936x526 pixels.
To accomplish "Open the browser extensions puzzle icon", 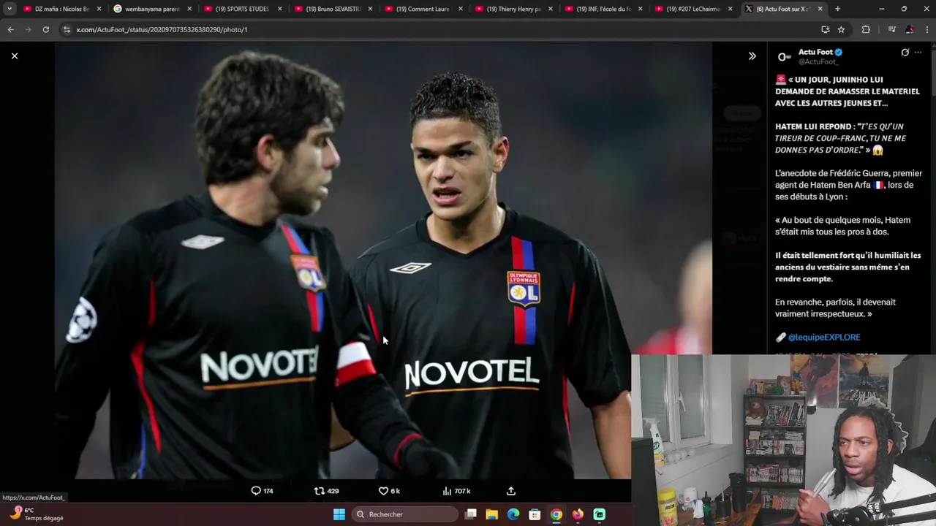I will [x=866, y=29].
